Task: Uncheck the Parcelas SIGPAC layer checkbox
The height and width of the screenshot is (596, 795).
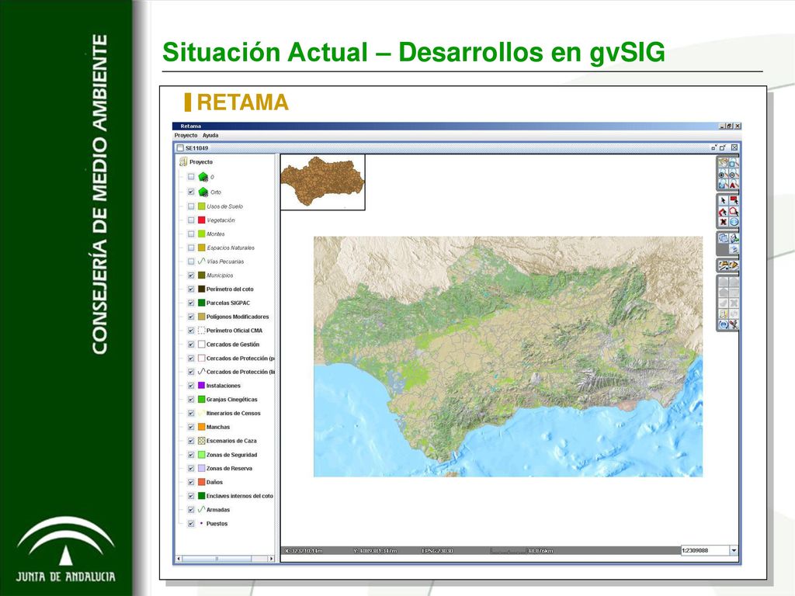Action: (191, 303)
